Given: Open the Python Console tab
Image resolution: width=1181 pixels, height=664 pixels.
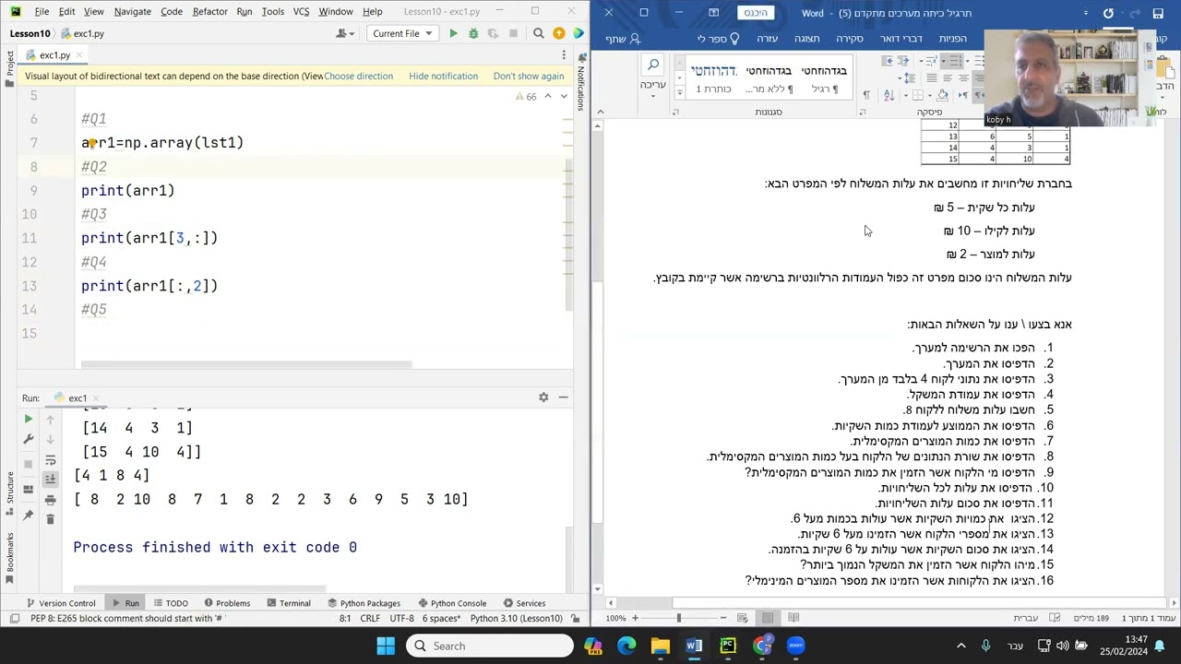Looking at the screenshot, I should [x=451, y=603].
